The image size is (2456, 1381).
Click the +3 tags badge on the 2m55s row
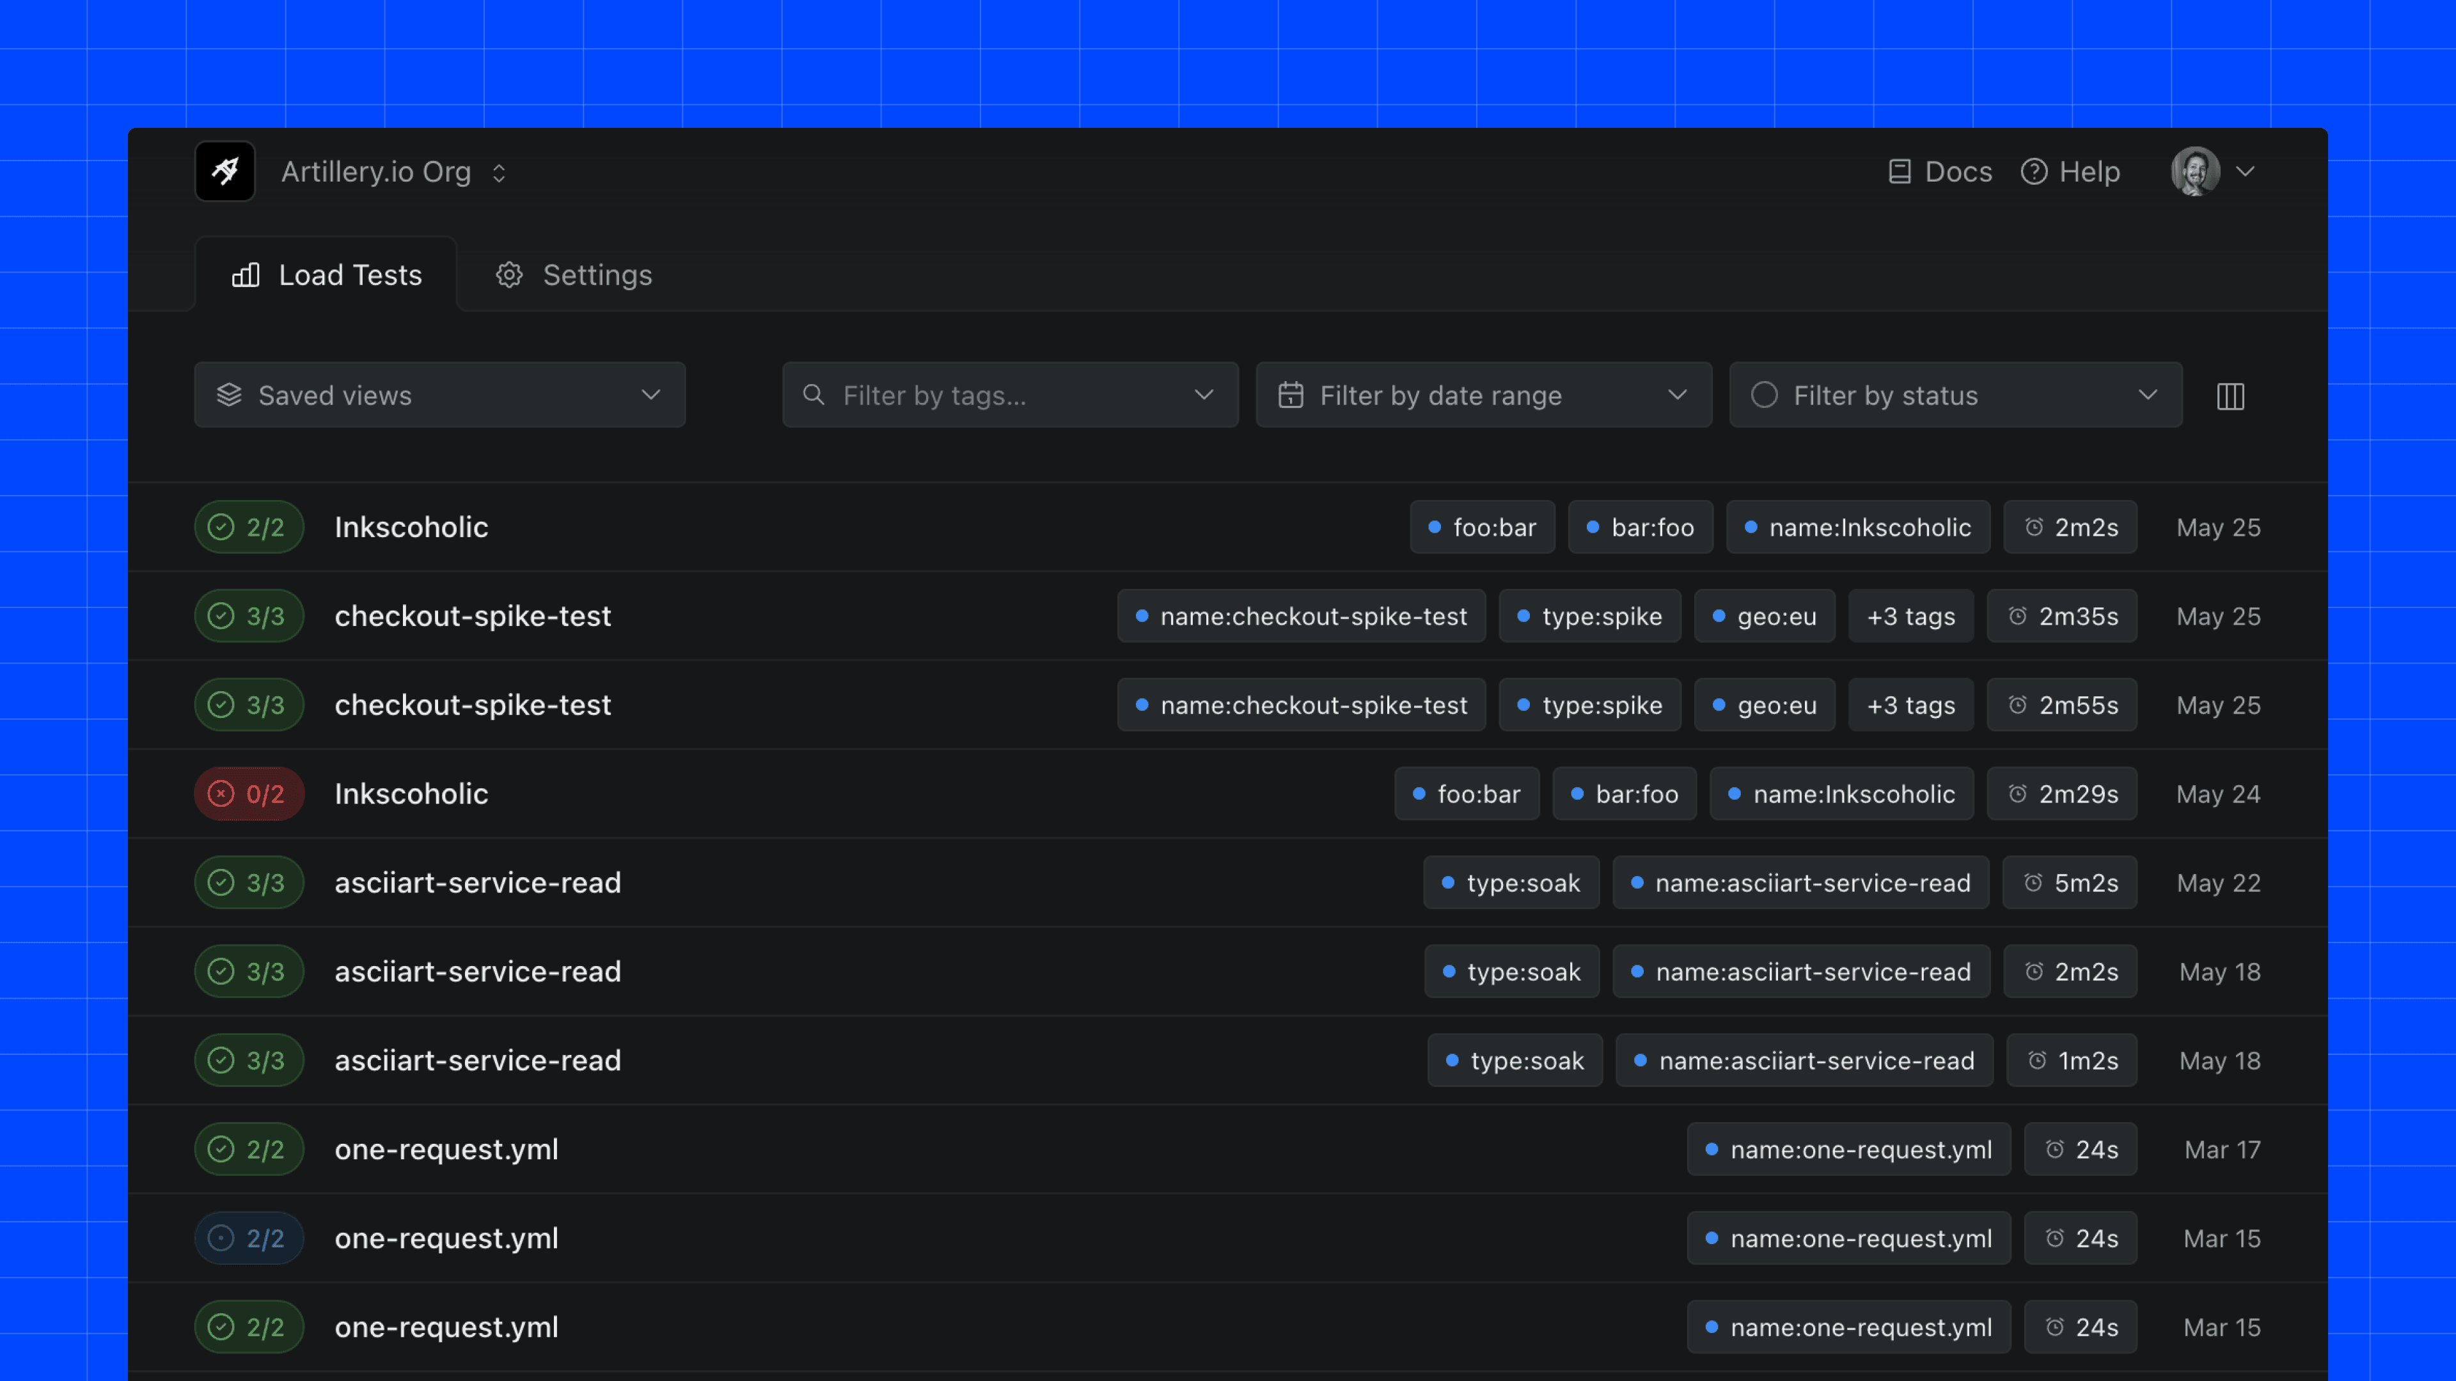(1910, 705)
